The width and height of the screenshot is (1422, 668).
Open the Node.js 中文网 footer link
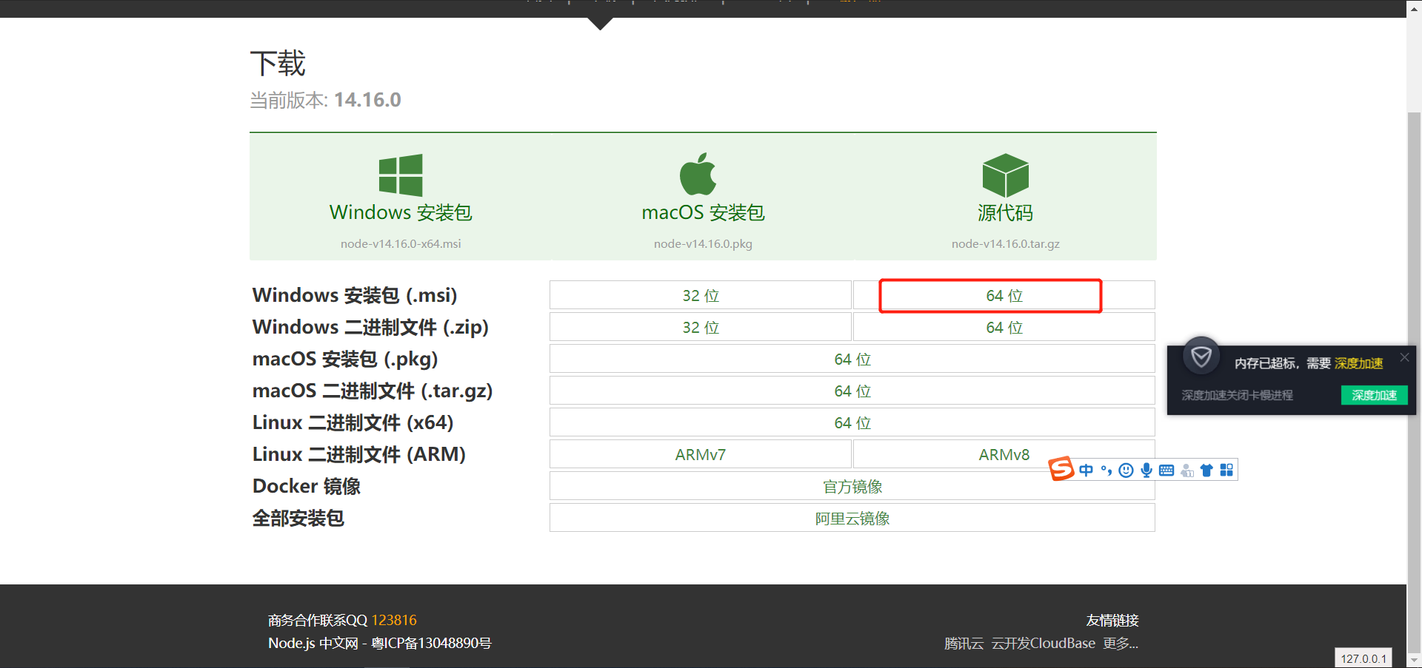pyautogui.click(x=313, y=643)
